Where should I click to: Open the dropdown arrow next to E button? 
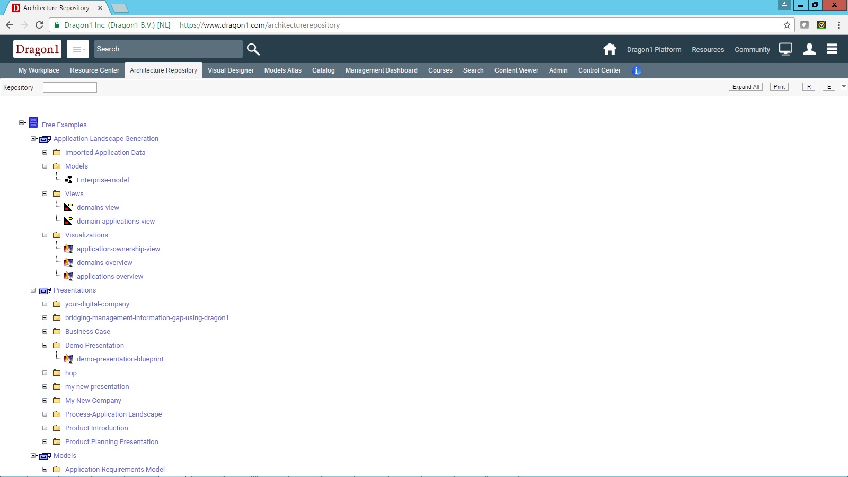point(844,86)
